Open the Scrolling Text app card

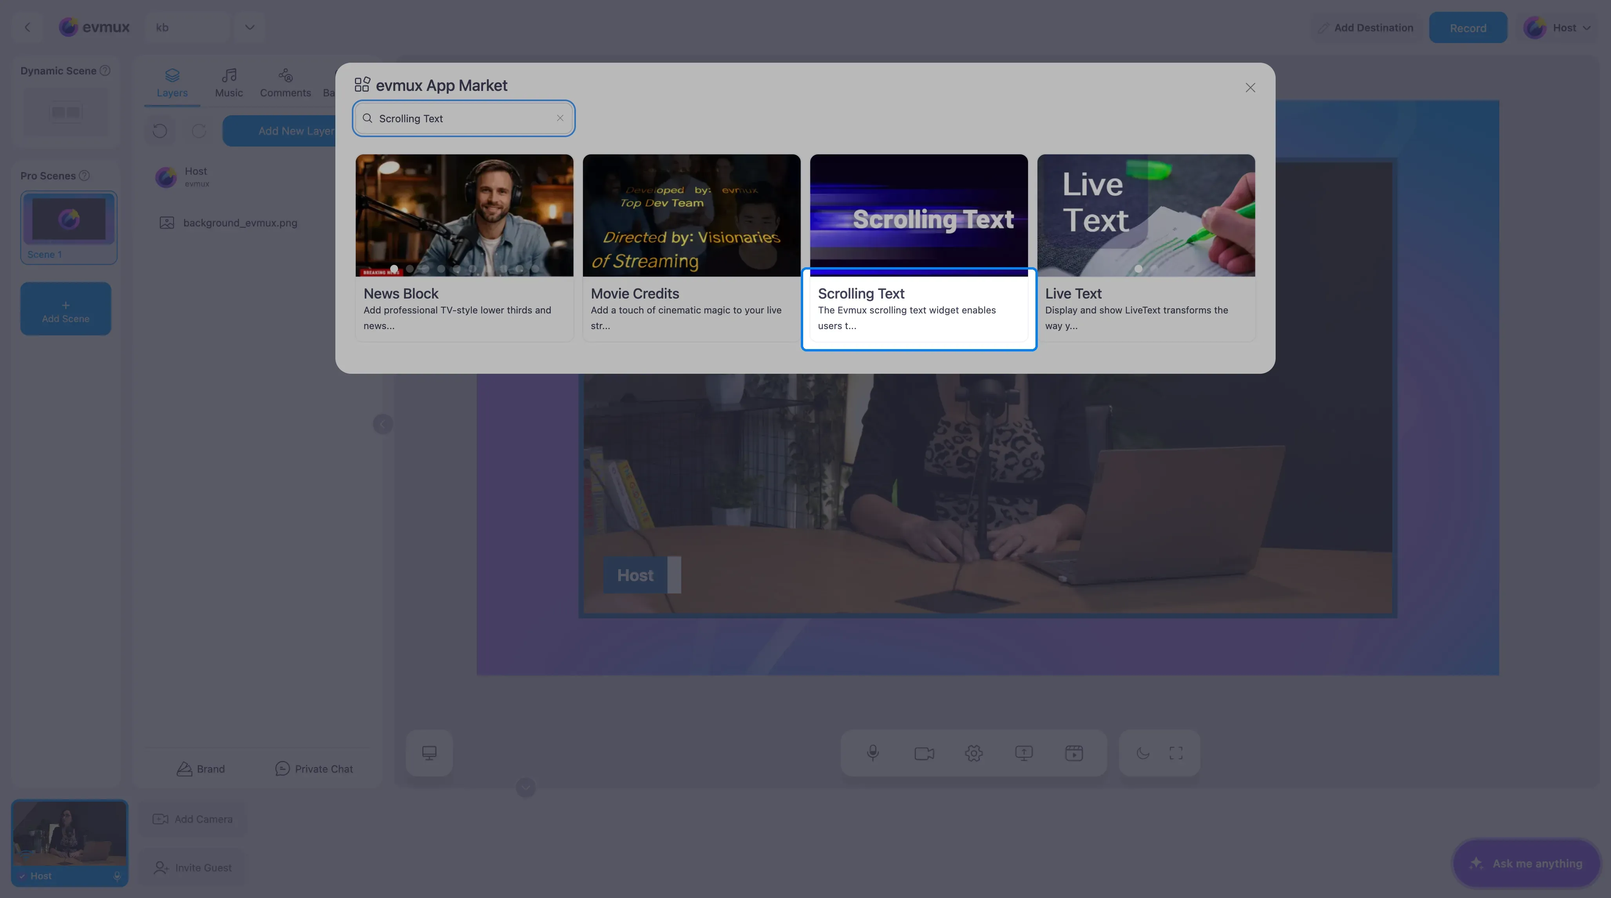[919, 248]
